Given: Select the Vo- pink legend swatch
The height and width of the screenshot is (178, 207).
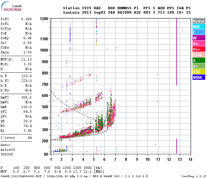Looking at the screenshot, I should pyautogui.click(x=199, y=44).
